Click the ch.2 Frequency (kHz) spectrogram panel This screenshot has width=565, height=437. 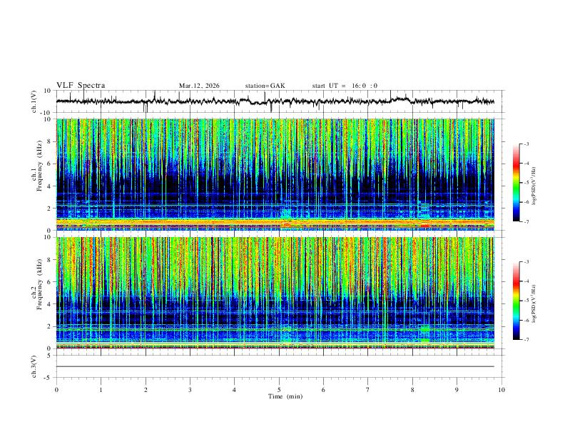coord(275,293)
